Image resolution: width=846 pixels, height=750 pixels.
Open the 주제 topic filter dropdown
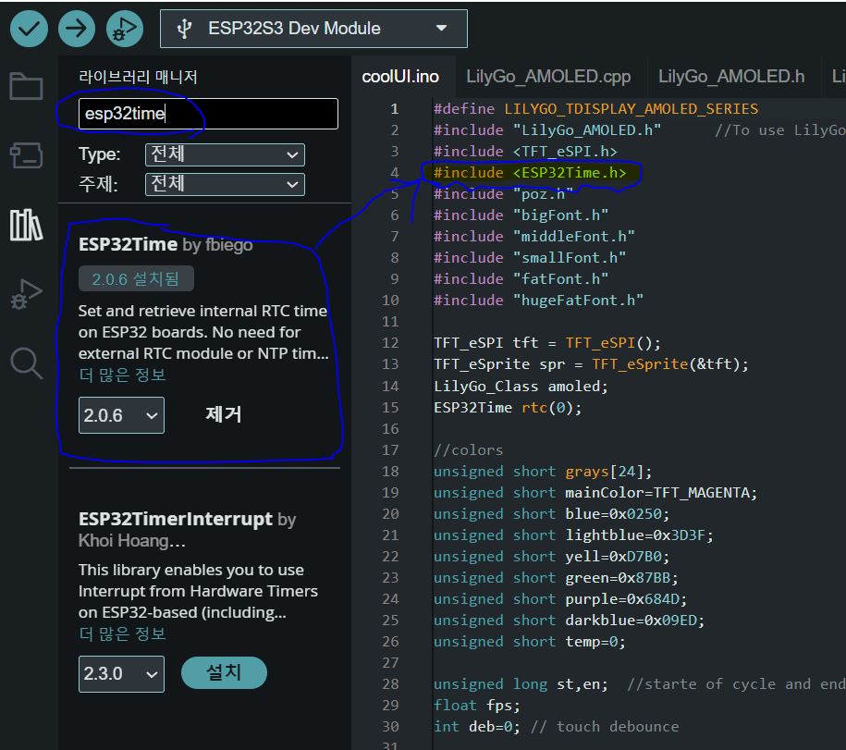pyautogui.click(x=225, y=185)
